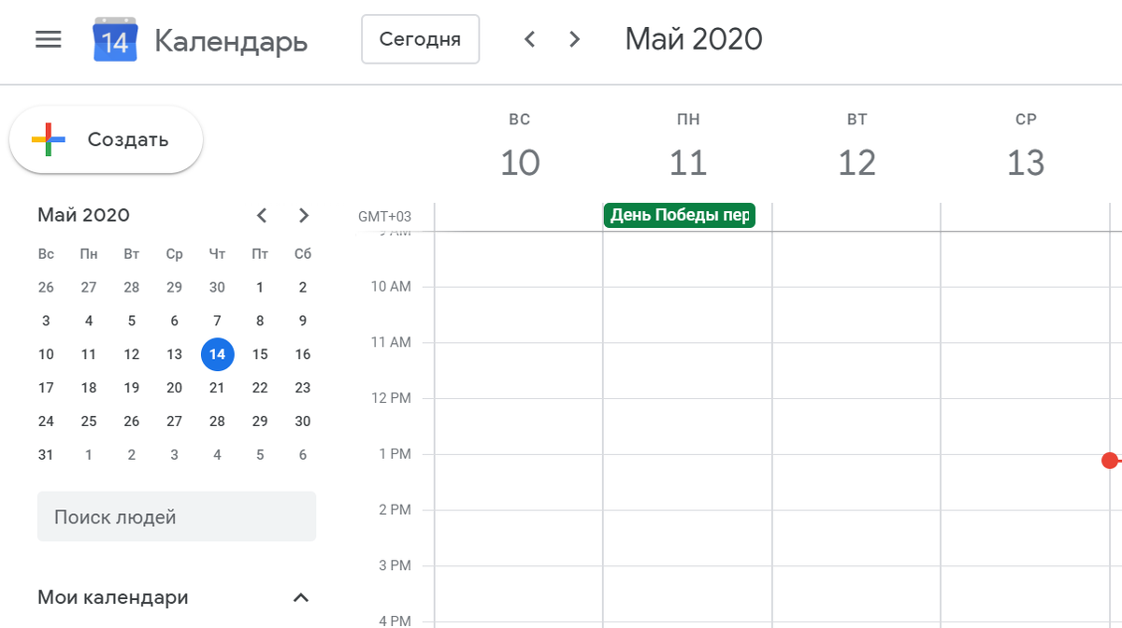
Task: Select May 31 in mini calendar
Action: coord(46,455)
